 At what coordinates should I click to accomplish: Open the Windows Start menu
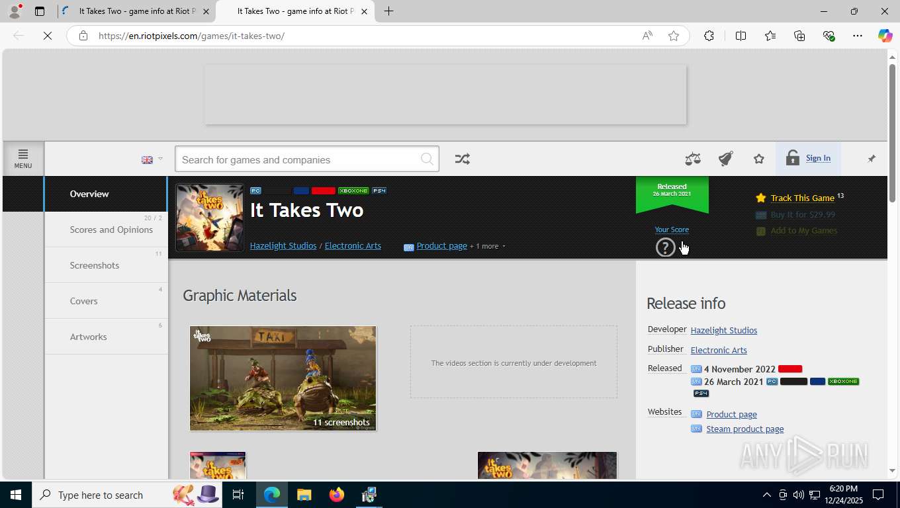[x=15, y=495]
